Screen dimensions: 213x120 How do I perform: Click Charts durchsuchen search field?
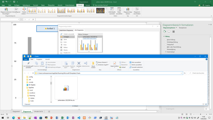197,73
